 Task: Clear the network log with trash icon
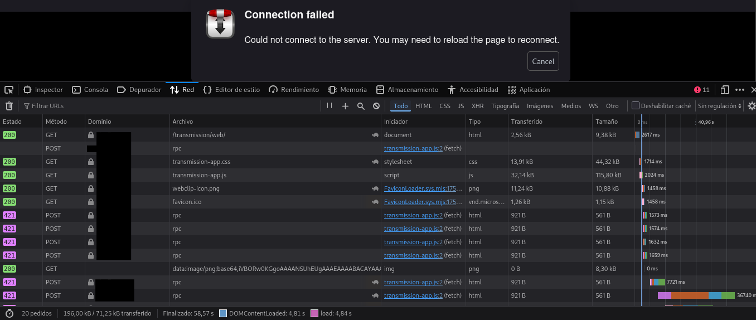coord(9,106)
